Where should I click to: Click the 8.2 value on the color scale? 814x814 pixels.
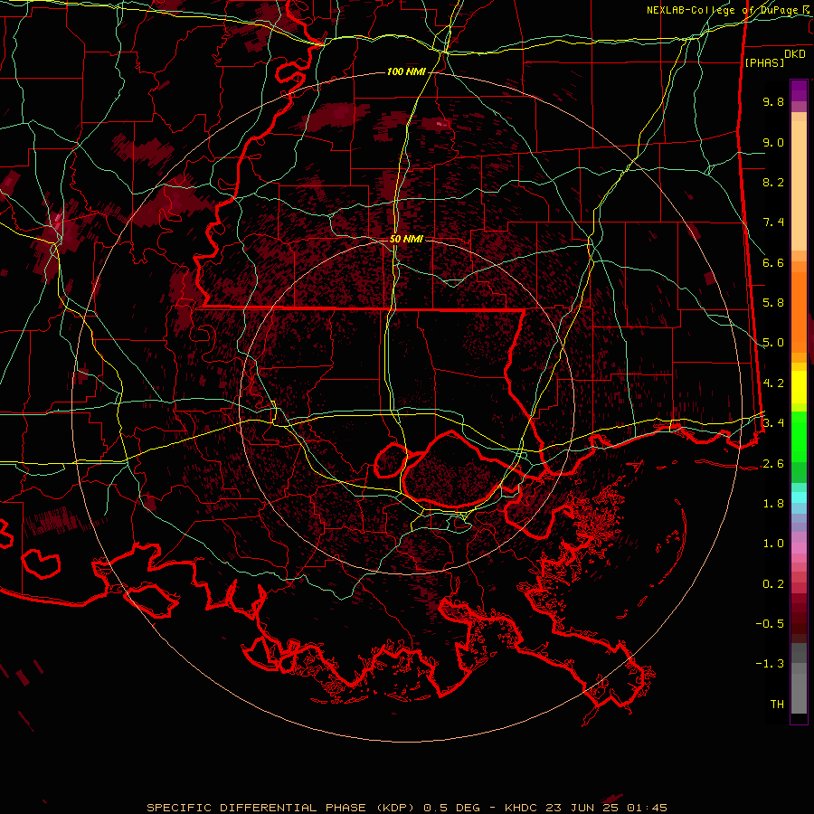tap(773, 182)
